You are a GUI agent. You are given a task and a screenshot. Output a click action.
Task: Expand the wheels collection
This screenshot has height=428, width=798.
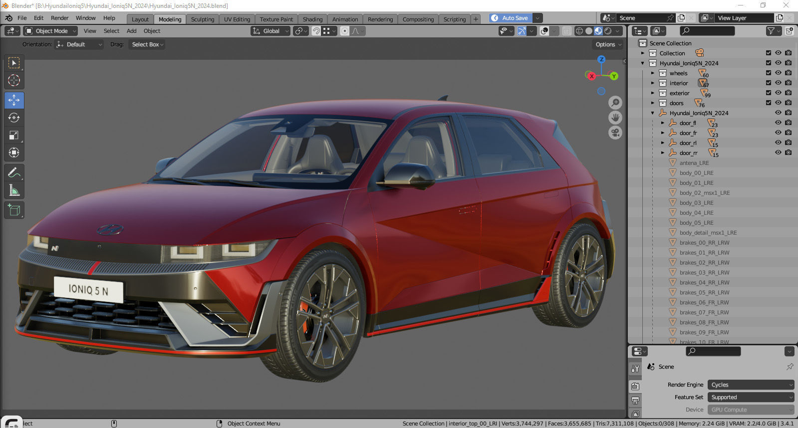(x=652, y=73)
